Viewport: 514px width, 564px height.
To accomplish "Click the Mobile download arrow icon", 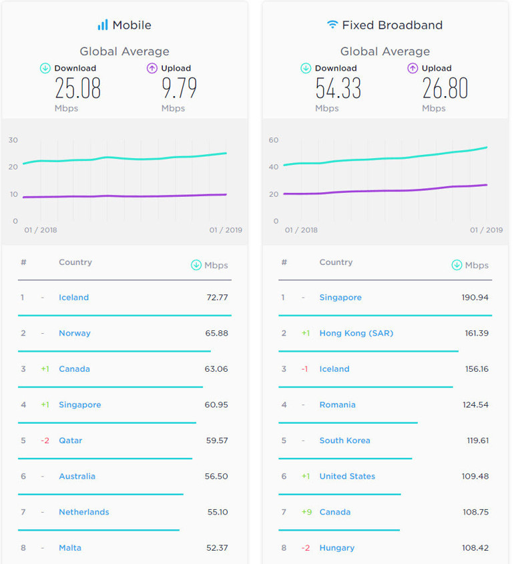I will click(45, 68).
